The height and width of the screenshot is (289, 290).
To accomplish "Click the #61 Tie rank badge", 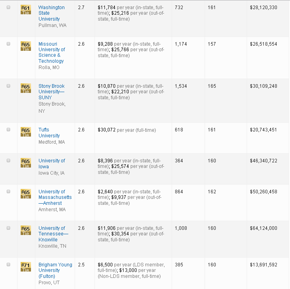I will click(25, 10).
